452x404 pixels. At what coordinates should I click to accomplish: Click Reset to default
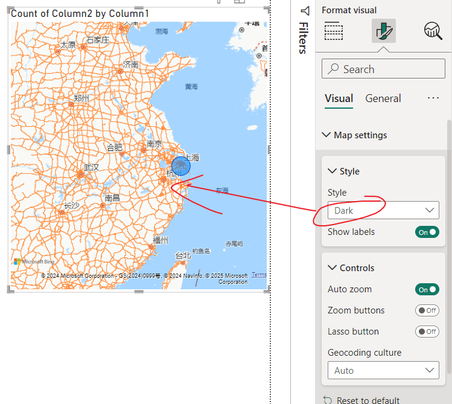pos(368,400)
